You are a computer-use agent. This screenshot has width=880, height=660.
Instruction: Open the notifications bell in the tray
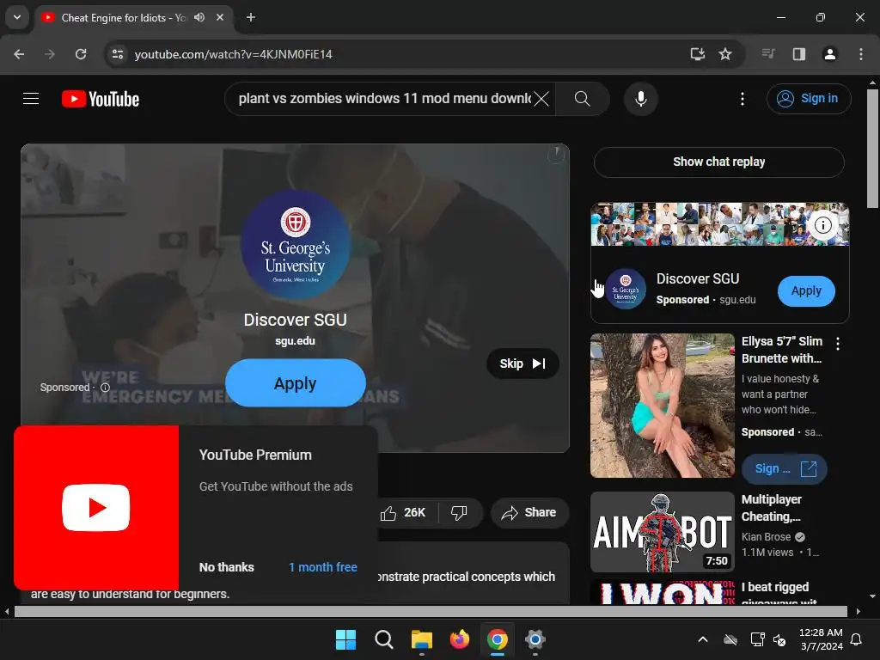coord(857,639)
